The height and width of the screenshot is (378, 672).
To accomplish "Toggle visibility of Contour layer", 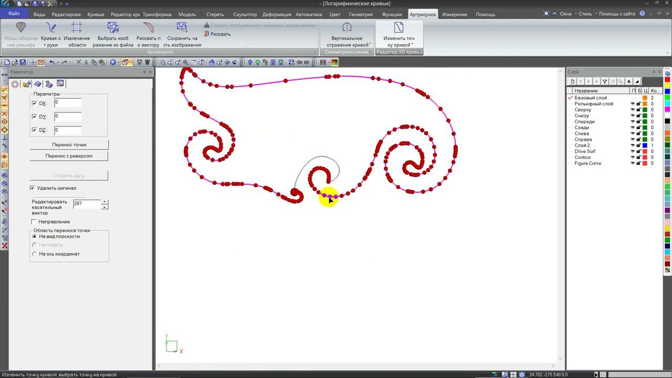I will click(x=633, y=157).
